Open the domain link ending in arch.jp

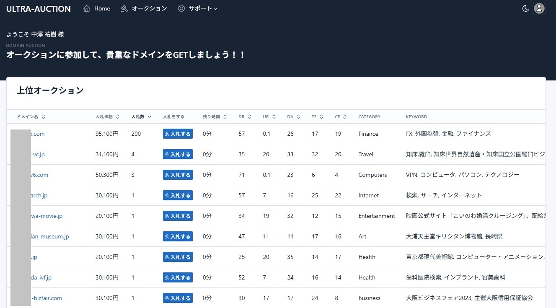[39, 195]
